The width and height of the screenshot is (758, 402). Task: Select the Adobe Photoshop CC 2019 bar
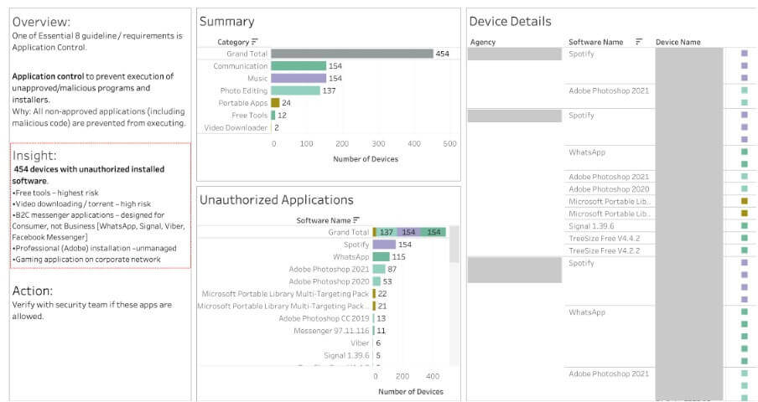point(374,318)
